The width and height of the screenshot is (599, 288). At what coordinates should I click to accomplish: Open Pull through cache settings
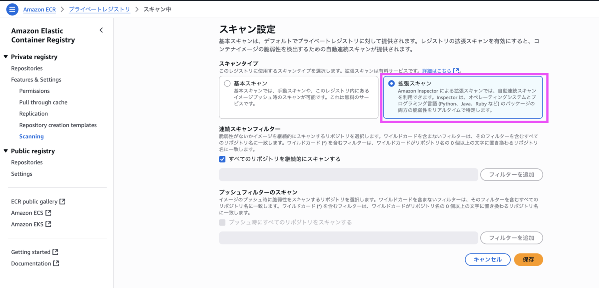(43, 102)
